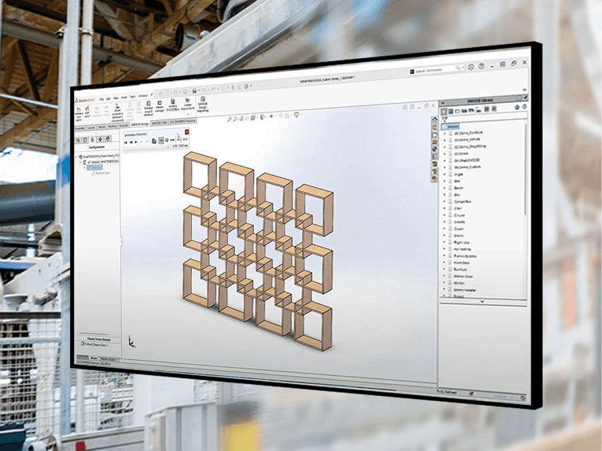Click the filter icon in SWOOD Library

443,118
